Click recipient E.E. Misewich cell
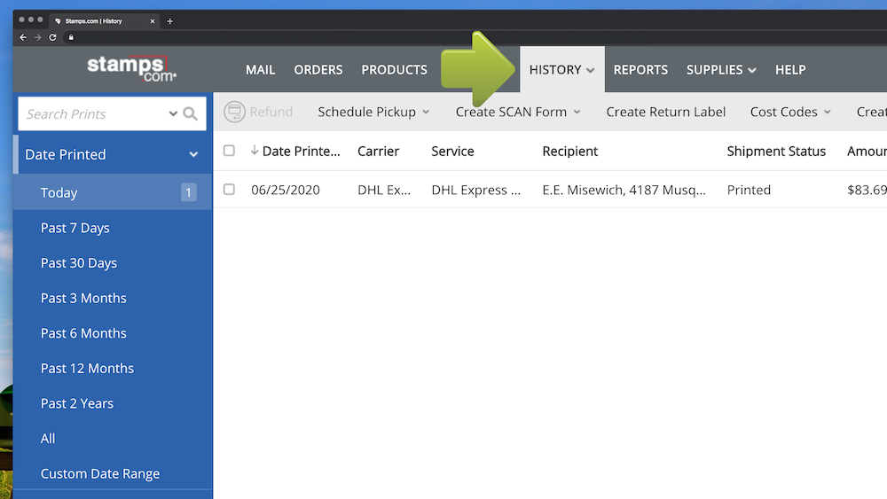Viewport: 887px width, 499px height. [624, 190]
